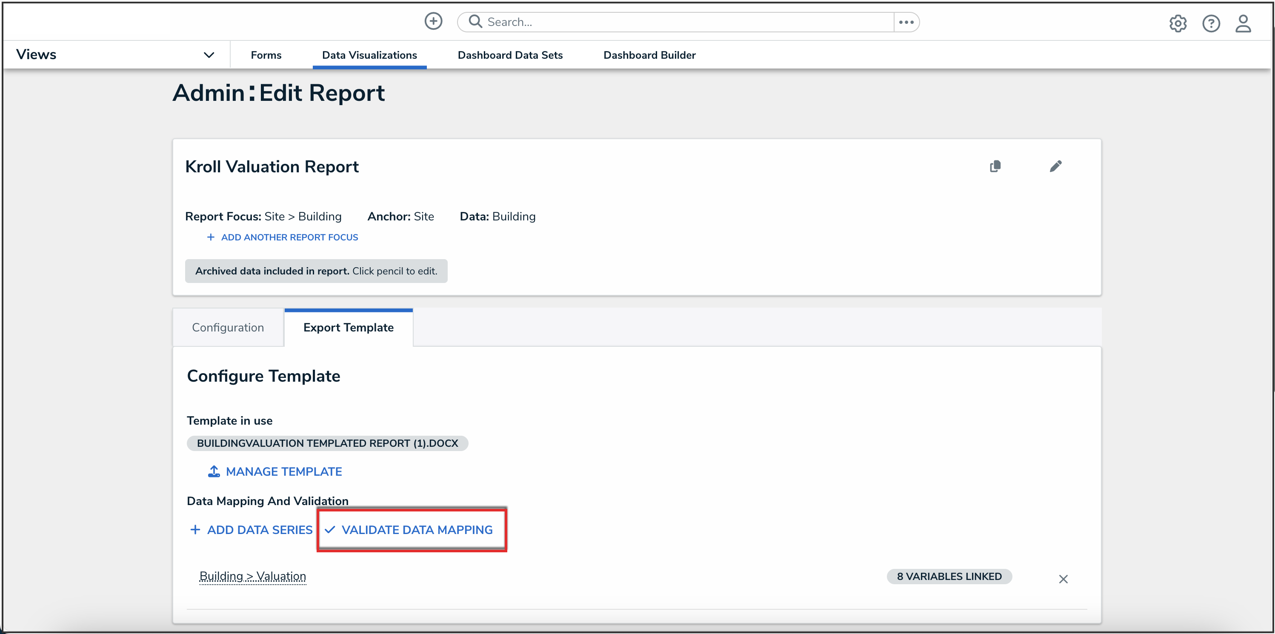Switch to the Forms tab
Viewport: 1275px width, 634px height.
pyautogui.click(x=266, y=55)
